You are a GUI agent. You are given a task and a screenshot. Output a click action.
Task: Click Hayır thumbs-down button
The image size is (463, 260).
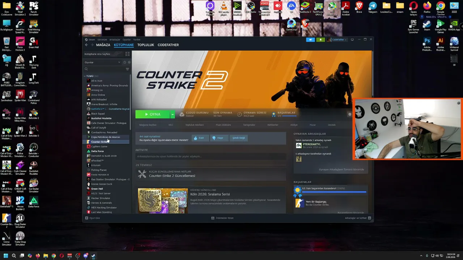(219, 138)
